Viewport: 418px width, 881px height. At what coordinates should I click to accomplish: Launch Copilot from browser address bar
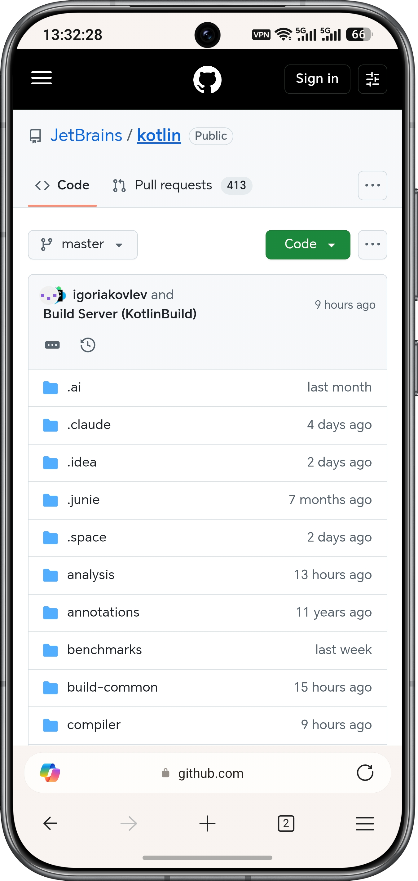[50, 773]
